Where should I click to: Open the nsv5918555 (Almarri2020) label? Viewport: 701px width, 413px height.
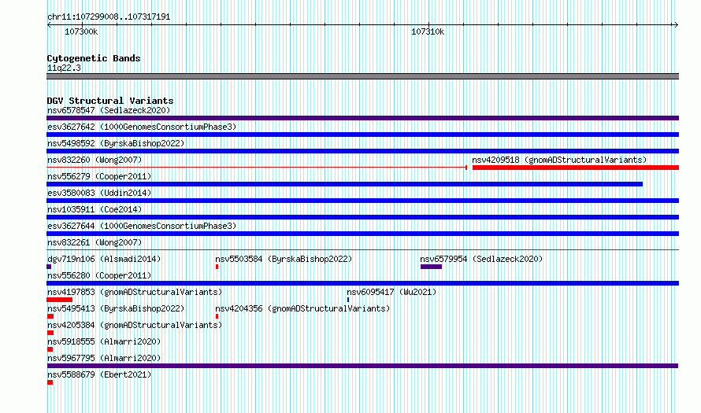tap(104, 341)
